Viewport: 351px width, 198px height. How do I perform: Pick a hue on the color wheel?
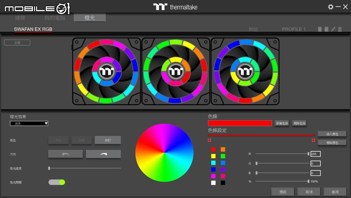click(164, 153)
